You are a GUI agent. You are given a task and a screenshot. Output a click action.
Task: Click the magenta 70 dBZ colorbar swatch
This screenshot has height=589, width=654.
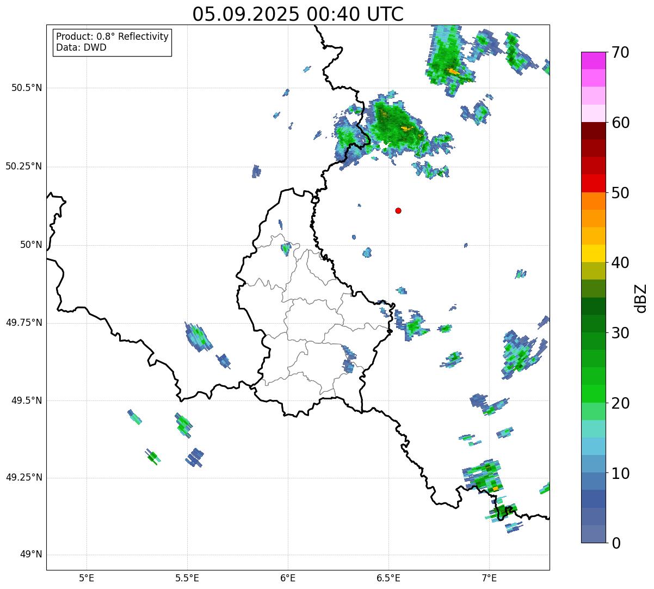[x=593, y=60]
